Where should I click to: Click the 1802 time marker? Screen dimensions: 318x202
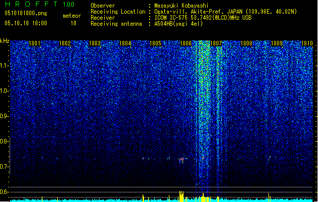pos(65,43)
